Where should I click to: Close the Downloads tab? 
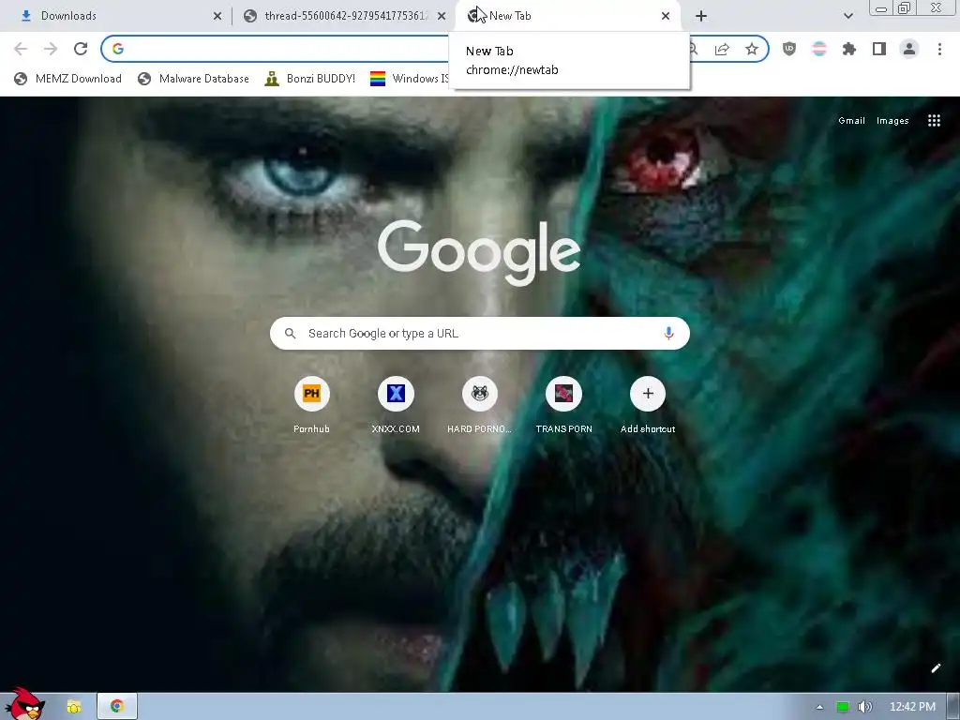217,16
